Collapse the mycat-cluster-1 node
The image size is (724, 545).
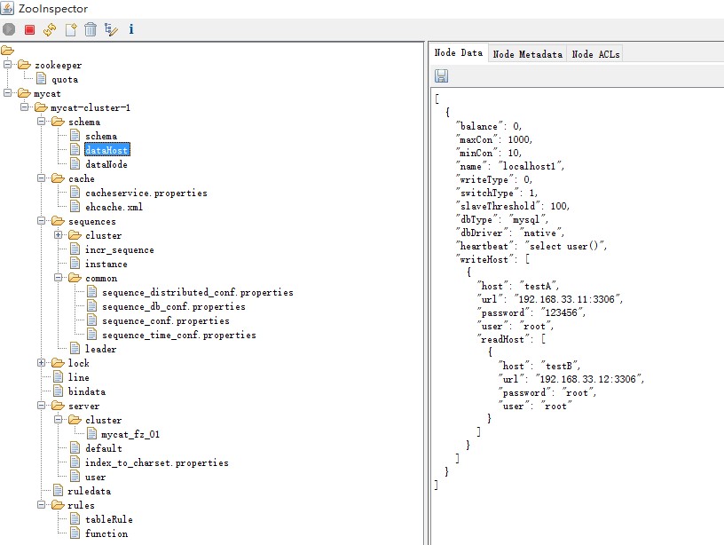coord(26,107)
